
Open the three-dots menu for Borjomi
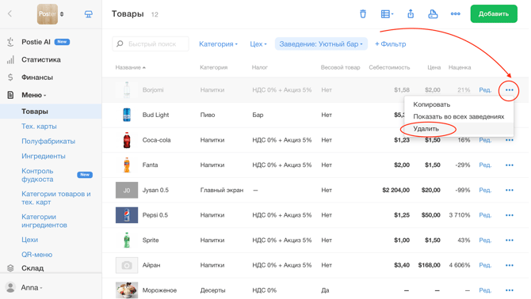[510, 90]
